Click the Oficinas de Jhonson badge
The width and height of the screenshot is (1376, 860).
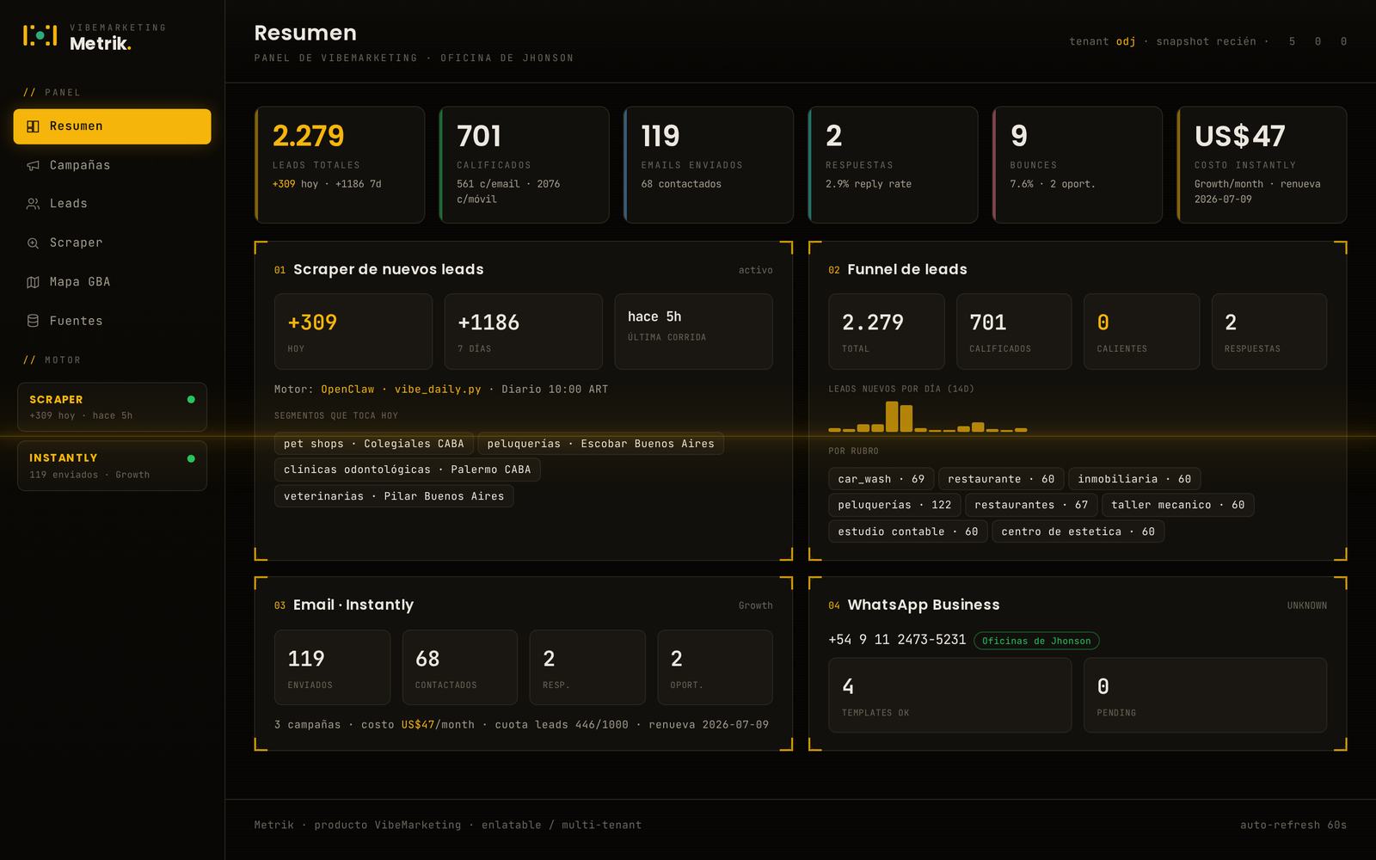(1036, 641)
